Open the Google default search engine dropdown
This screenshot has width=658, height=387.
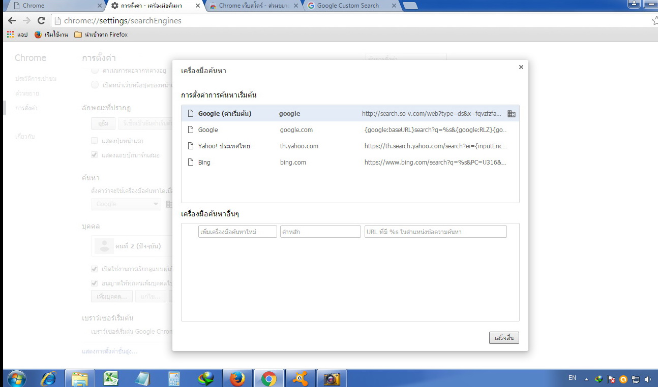click(x=126, y=204)
